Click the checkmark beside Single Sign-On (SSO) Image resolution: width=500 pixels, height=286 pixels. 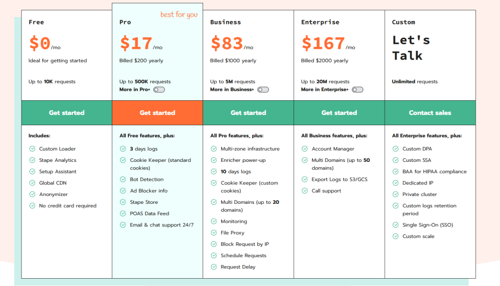tap(396, 225)
